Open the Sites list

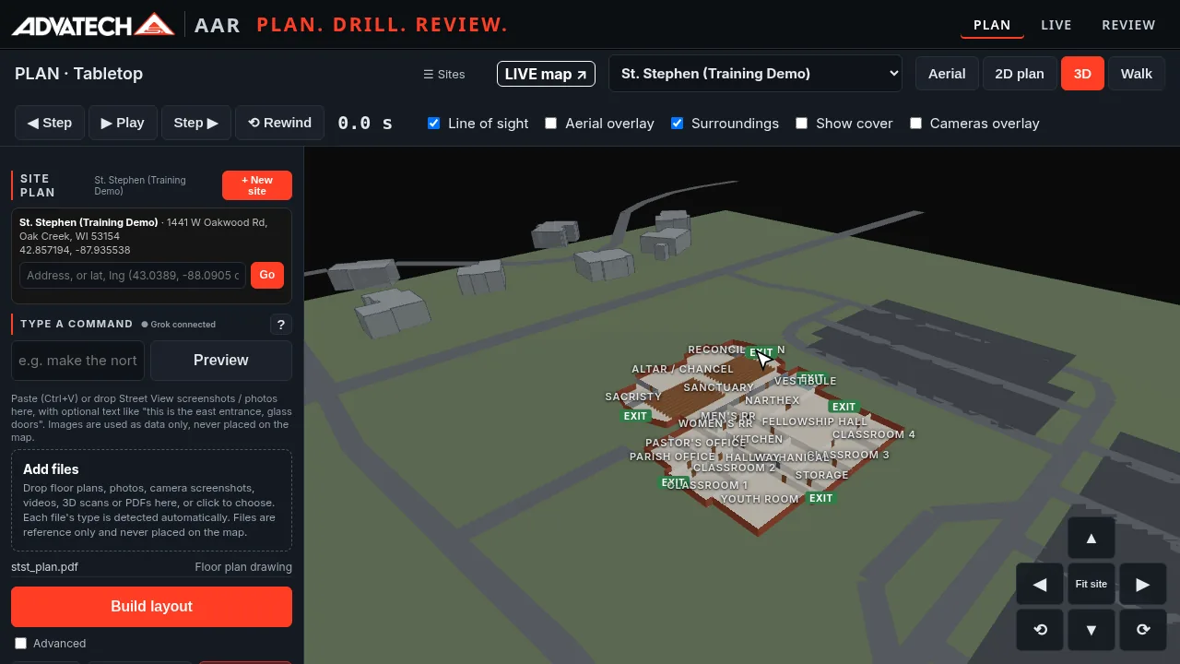[444, 74]
